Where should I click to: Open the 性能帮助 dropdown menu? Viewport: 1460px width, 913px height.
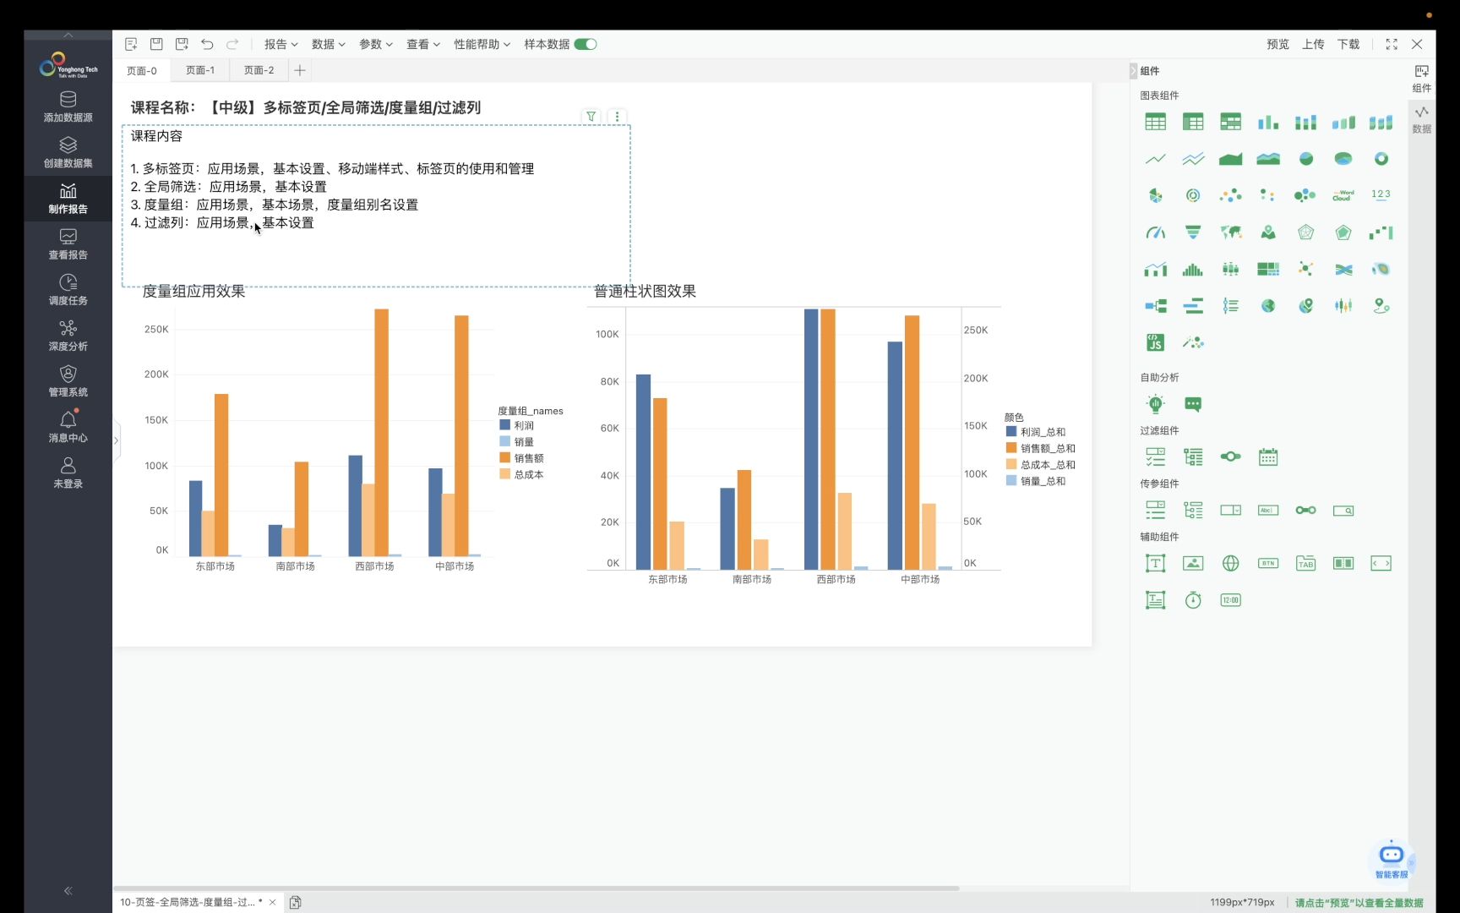pyautogui.click(x=482, y=44)
